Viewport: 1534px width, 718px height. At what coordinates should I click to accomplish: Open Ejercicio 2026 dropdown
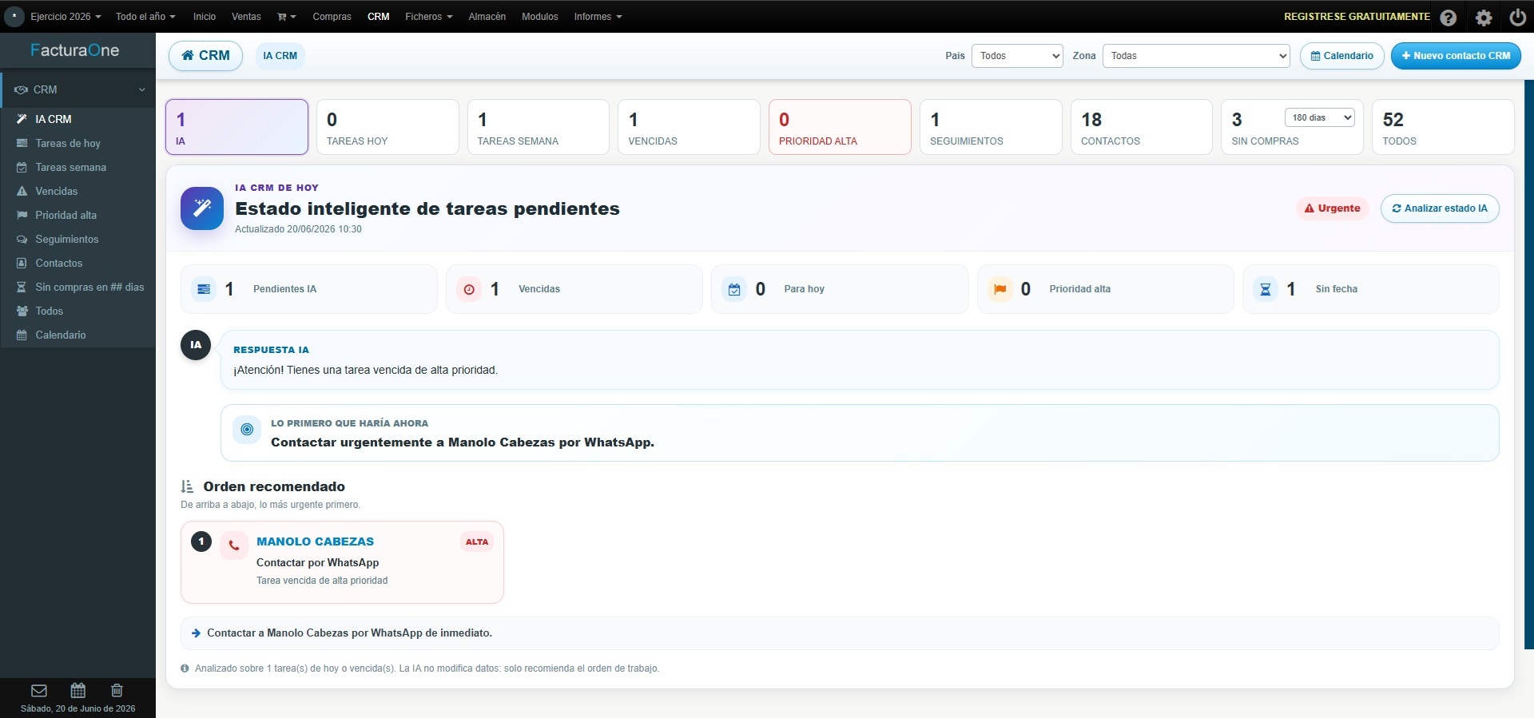66,17
